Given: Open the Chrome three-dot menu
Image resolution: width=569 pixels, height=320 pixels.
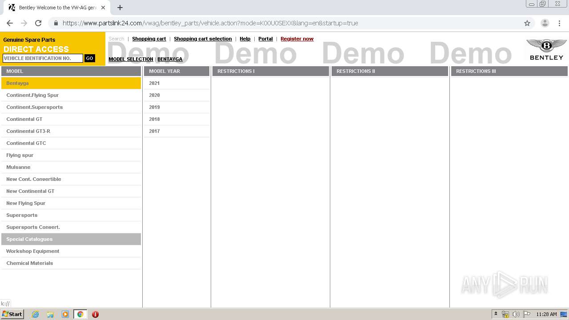Looking at the screenshot, I should tap(559, 23).
